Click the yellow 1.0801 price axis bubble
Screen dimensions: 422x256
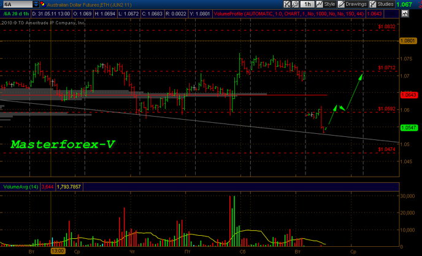pyautogui.click(x=409, y=41)
